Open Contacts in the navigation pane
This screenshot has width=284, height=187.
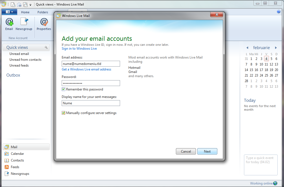pos(14,160)
